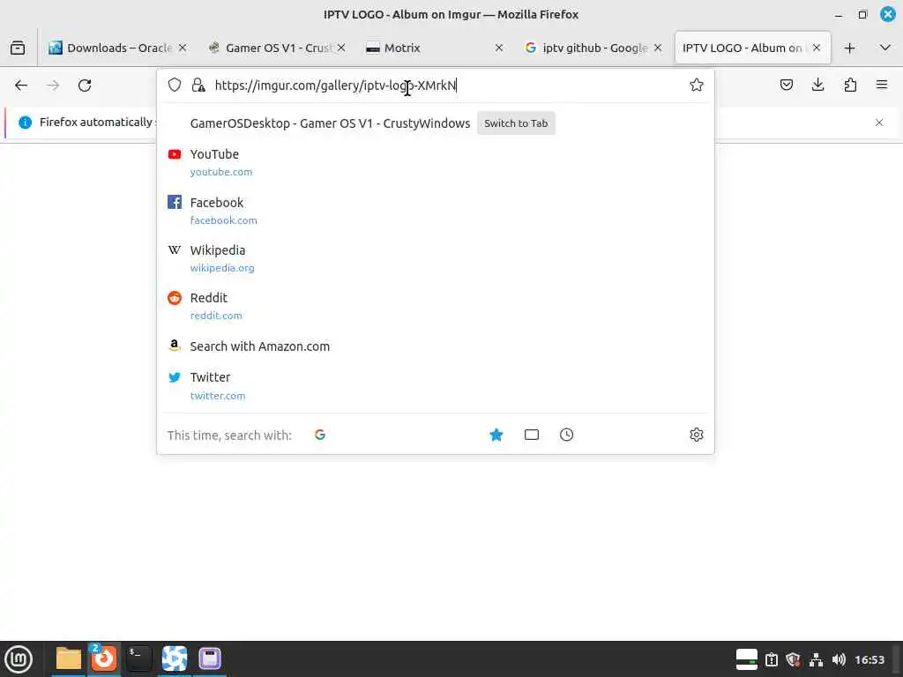Screen dimensions: 903x677
Task: Open terminal from taskbar
Action: (138, 658)
